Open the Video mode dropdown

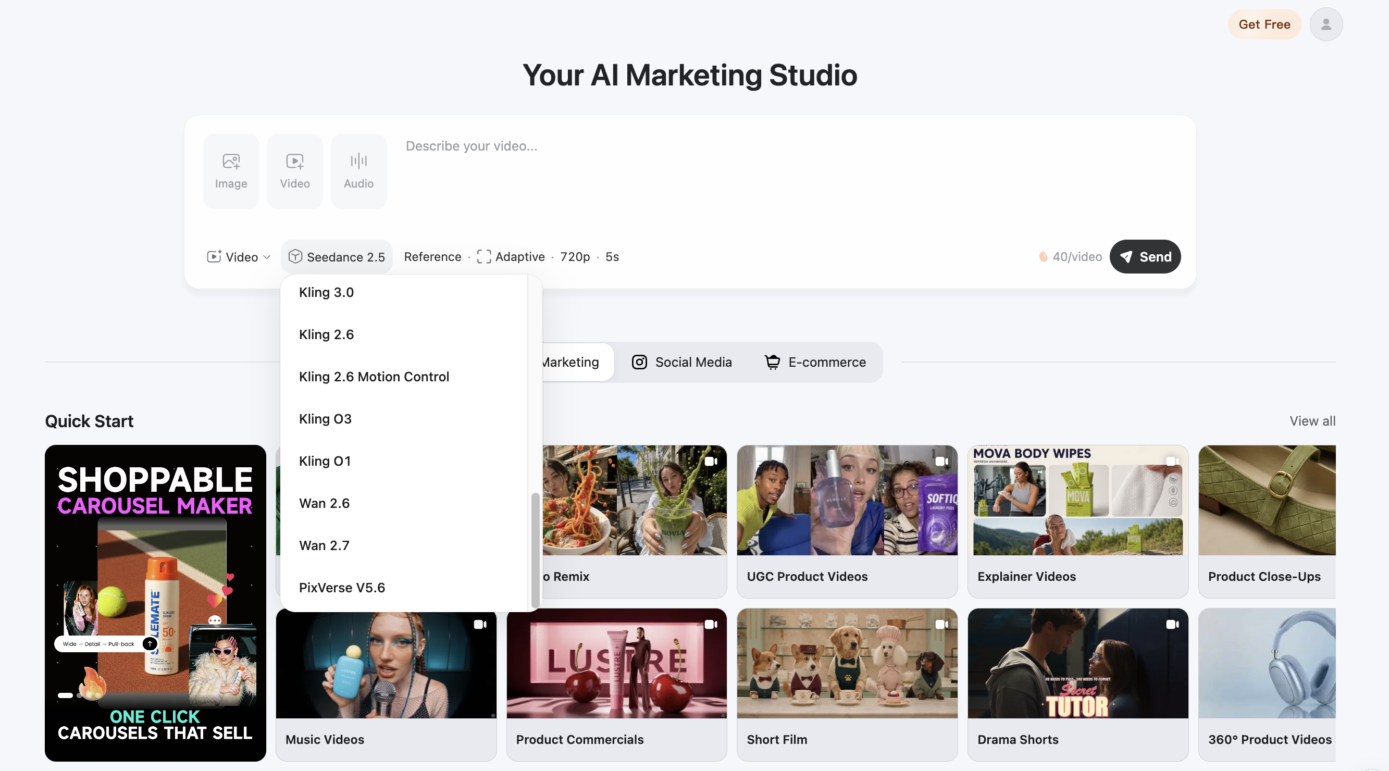tap(238, 257)
